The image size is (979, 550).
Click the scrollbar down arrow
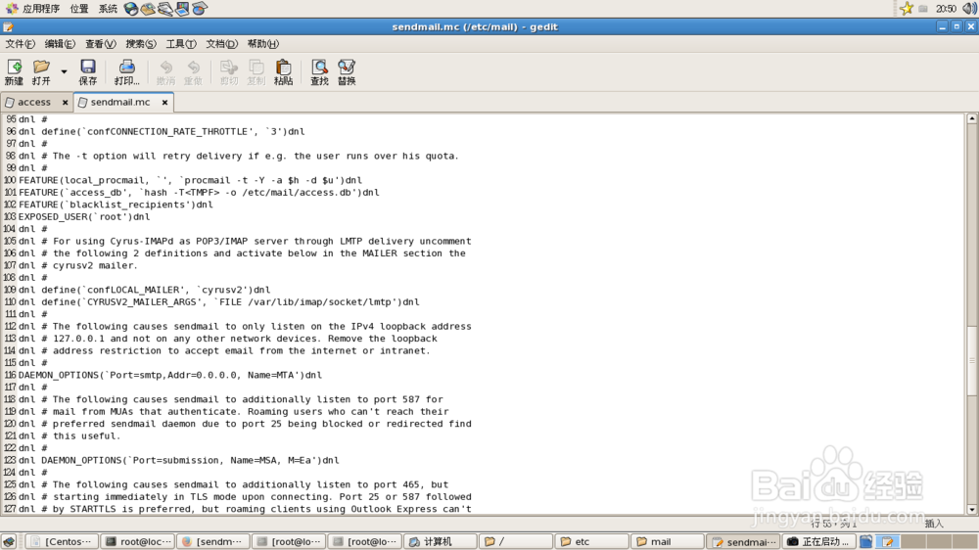[x=972, y=510]
